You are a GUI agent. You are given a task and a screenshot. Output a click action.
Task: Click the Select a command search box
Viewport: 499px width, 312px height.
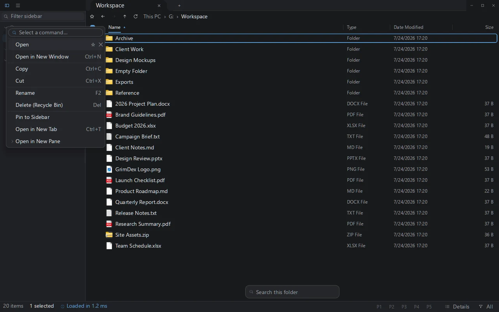tap(56, 32)
